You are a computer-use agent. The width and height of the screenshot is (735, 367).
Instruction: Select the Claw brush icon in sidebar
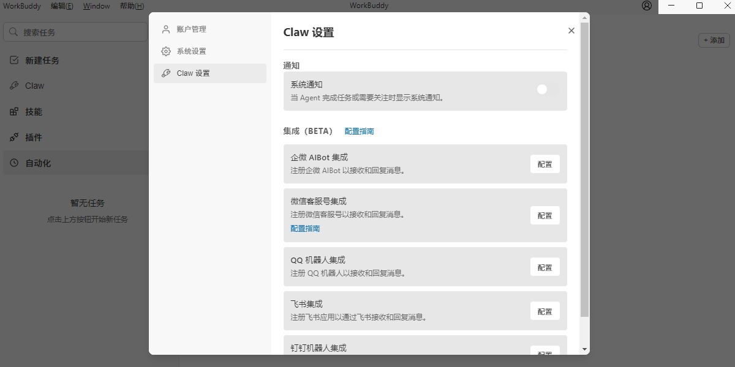pyautogui.click(x=13, y=86)
